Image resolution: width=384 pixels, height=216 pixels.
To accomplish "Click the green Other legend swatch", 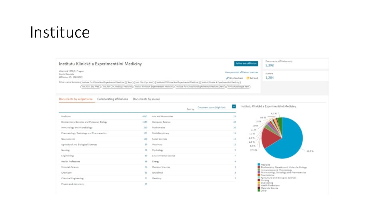I will [259, 190].
